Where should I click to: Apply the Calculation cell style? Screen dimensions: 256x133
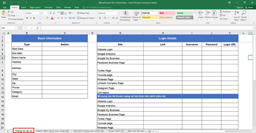[167, 17]
